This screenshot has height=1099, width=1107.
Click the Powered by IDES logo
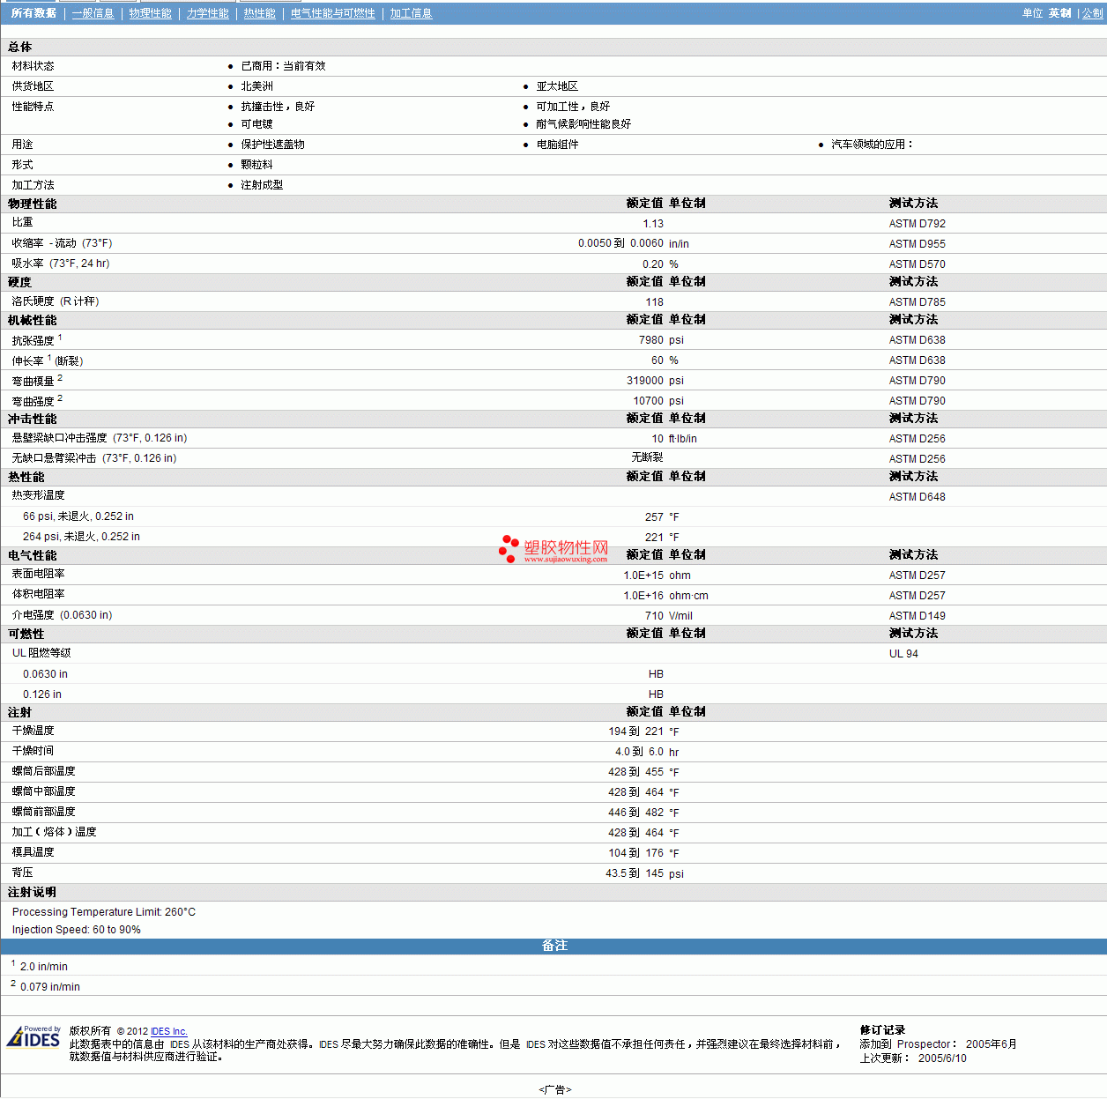coord(33,1036)
